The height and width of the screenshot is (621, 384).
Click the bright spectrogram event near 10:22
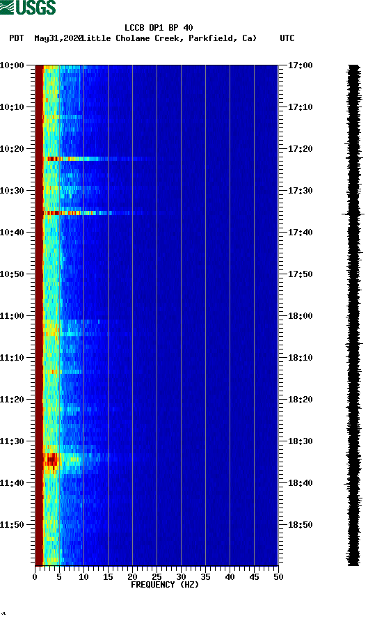pyautogui.click(x=99, y=159)
